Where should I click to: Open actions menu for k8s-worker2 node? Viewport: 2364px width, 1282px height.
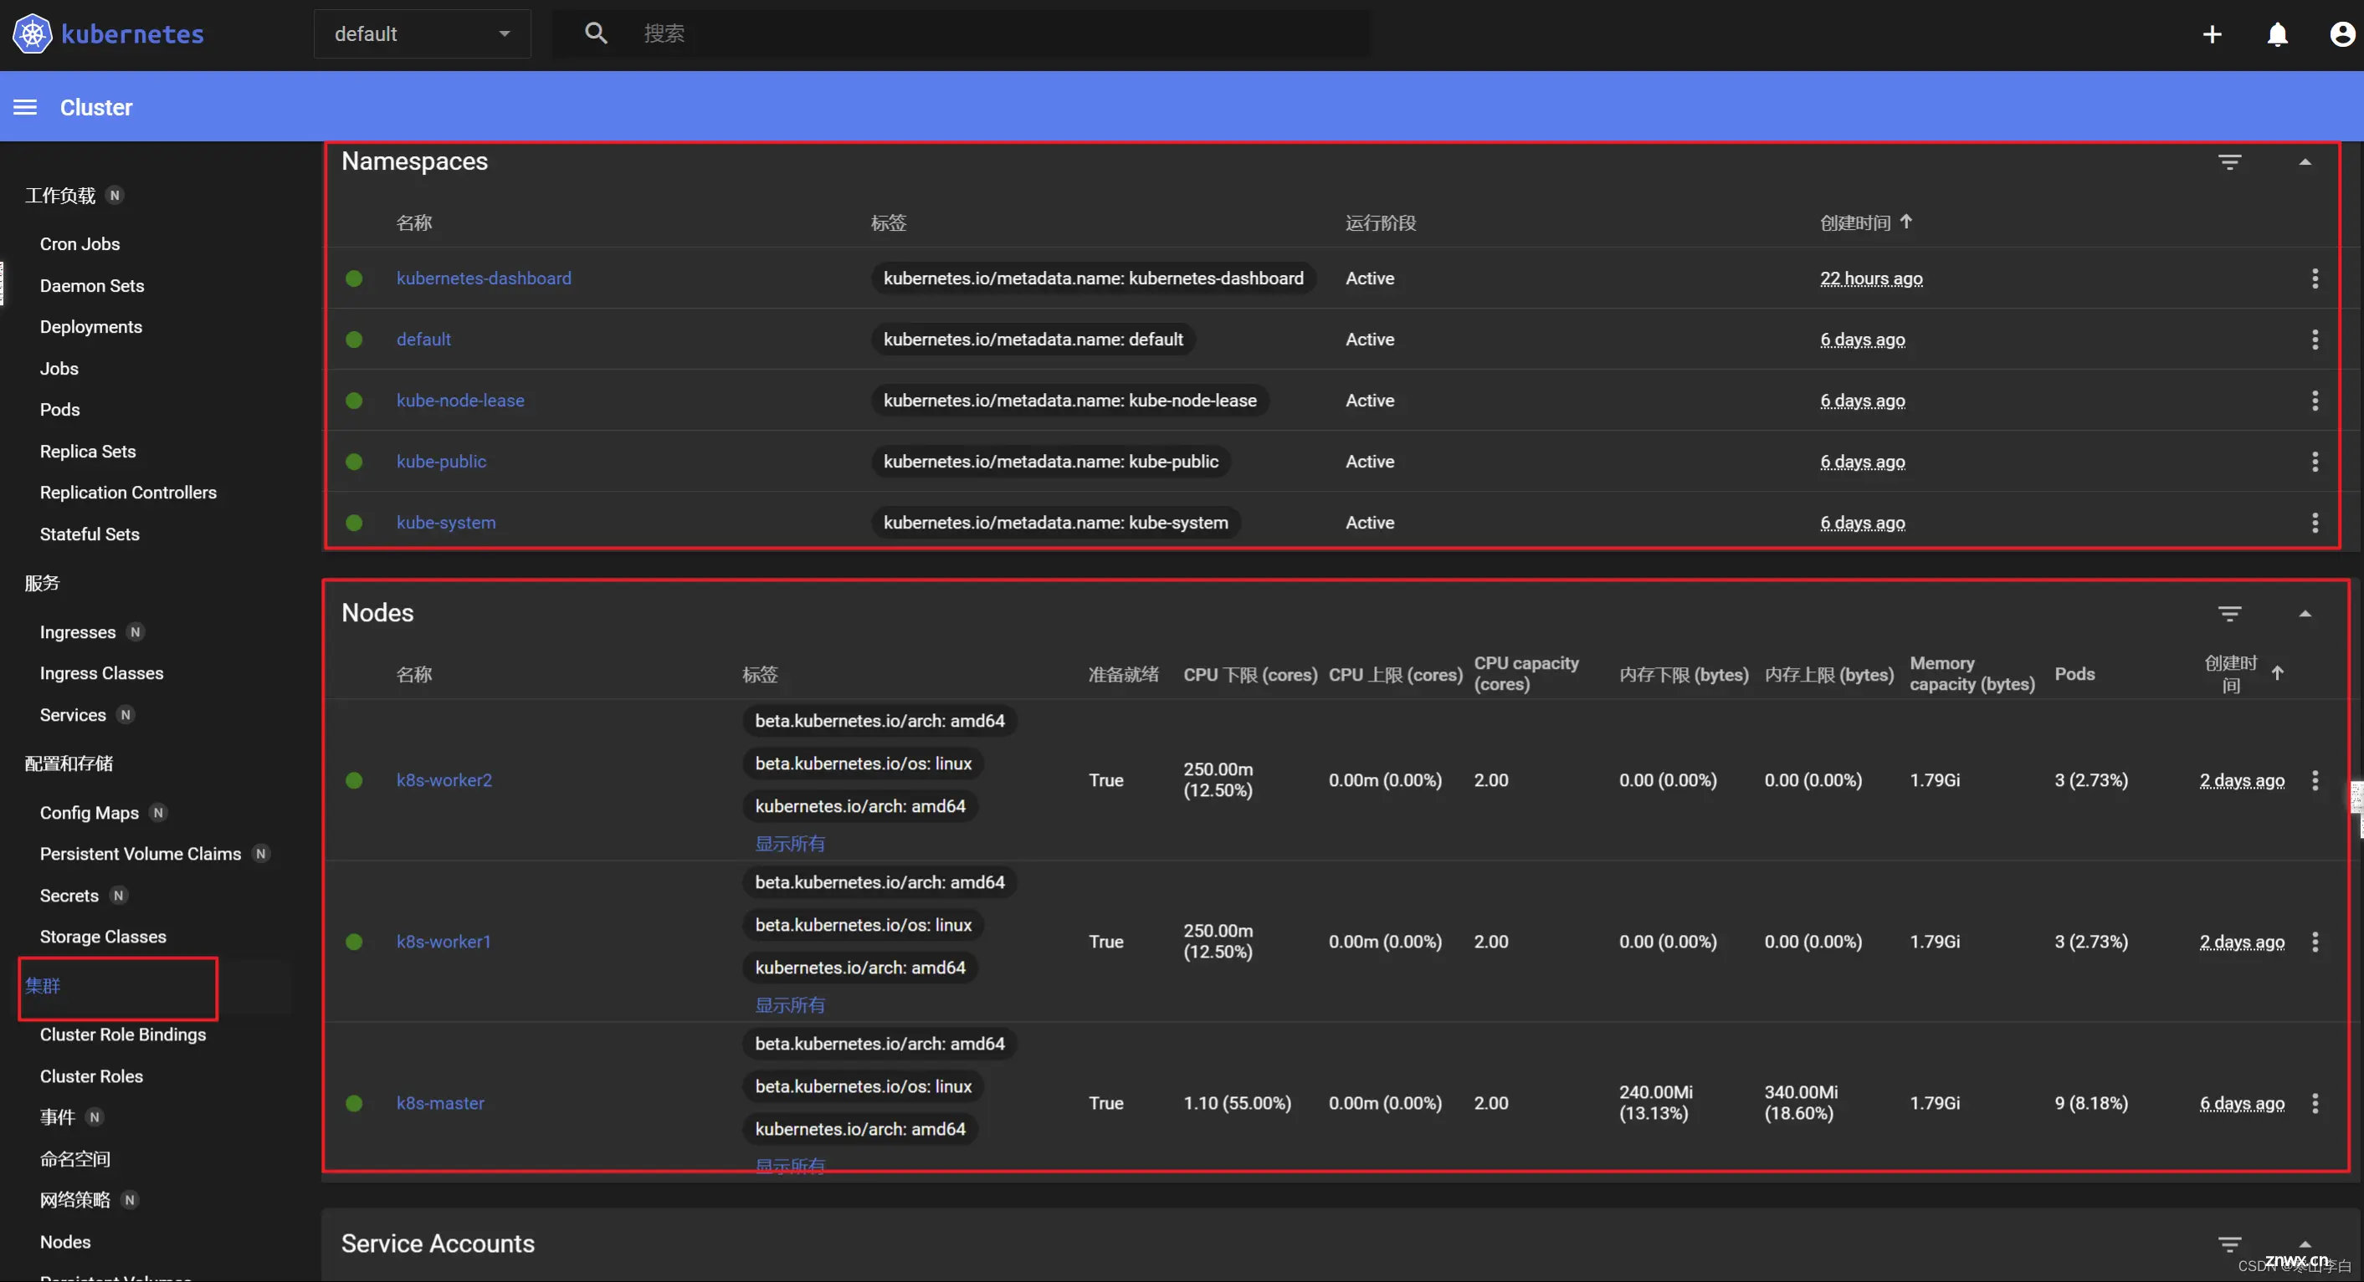point(2315,780)
